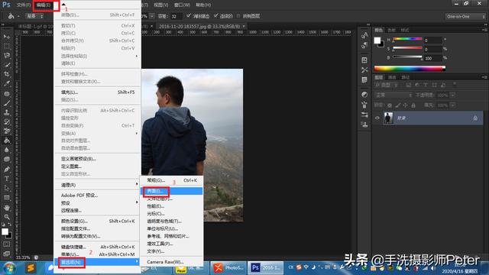
Task: Open the Windows Start button
Action: (x=9, y=268)
